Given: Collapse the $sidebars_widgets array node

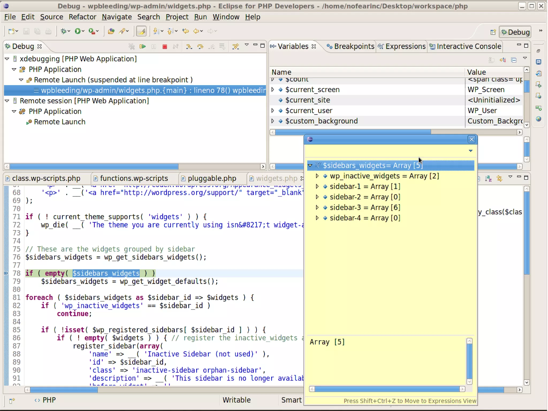Looking at the screenshot, I should 310,165.
